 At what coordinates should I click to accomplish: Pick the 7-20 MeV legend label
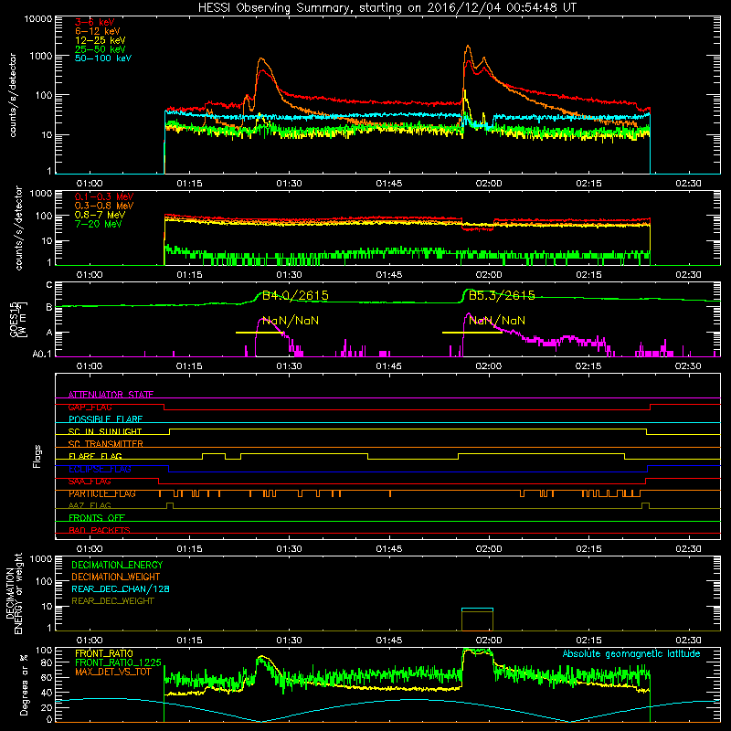[x=99, y=224]
